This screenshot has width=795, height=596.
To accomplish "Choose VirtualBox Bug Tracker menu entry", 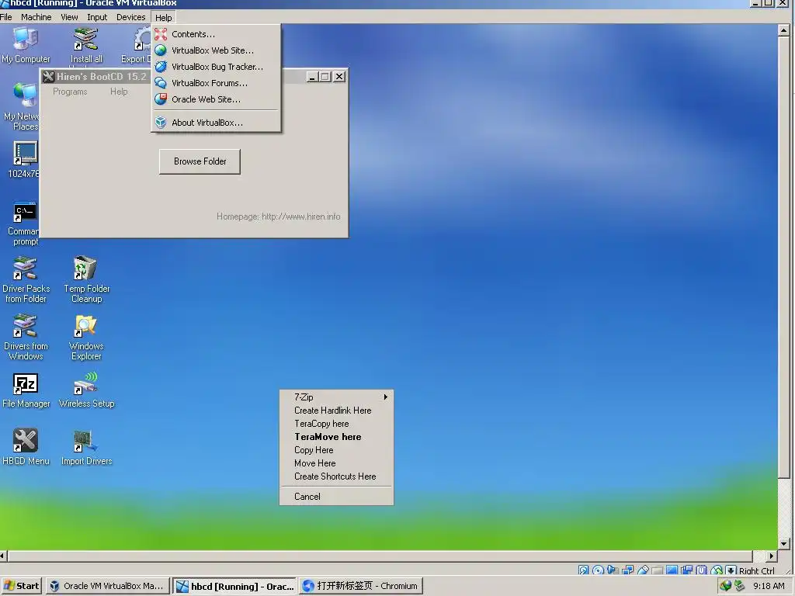I will click(216, 67).
